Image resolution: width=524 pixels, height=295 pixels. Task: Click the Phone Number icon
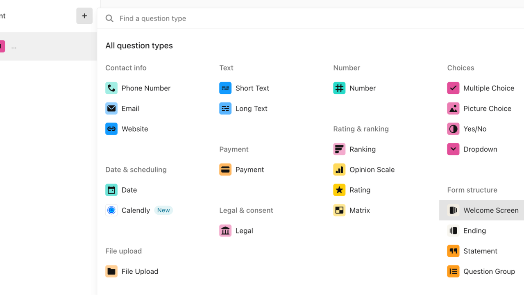(111, 88)
